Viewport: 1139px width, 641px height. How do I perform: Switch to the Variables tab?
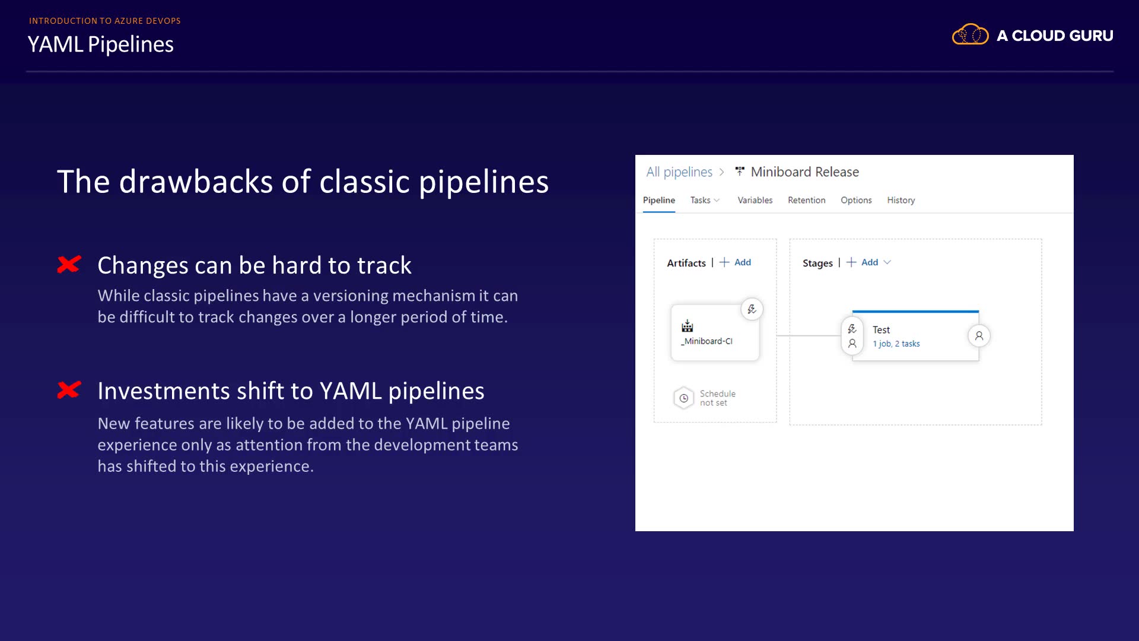pos(755,201)
